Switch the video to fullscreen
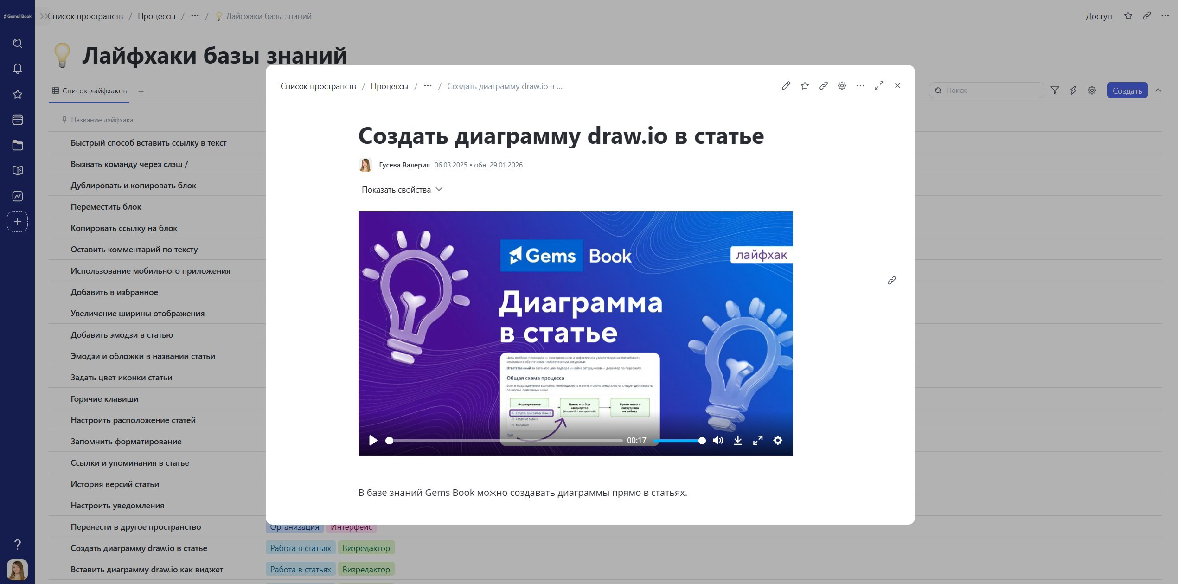The width and height of the screenshot is (1178, 584). pos(758,440)
